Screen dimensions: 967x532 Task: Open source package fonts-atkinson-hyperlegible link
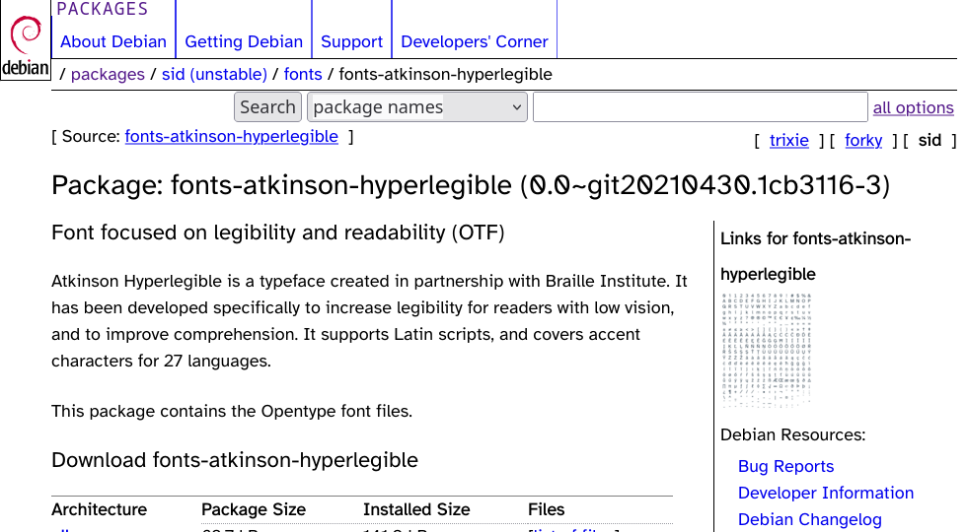point(231,136)
